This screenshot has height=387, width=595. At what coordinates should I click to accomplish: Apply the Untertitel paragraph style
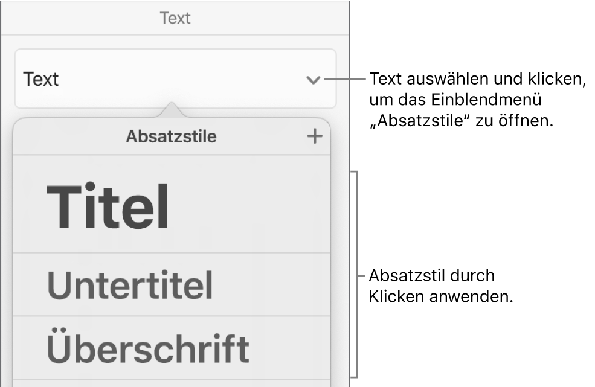[172, 284]
